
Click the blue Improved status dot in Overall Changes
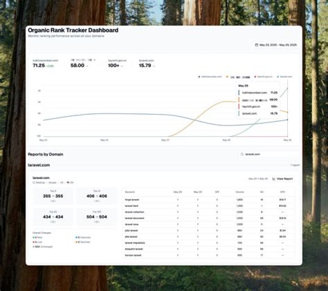coord(76,237)
